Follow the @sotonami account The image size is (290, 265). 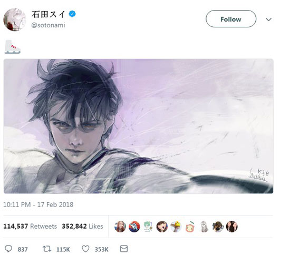point(231,19)
